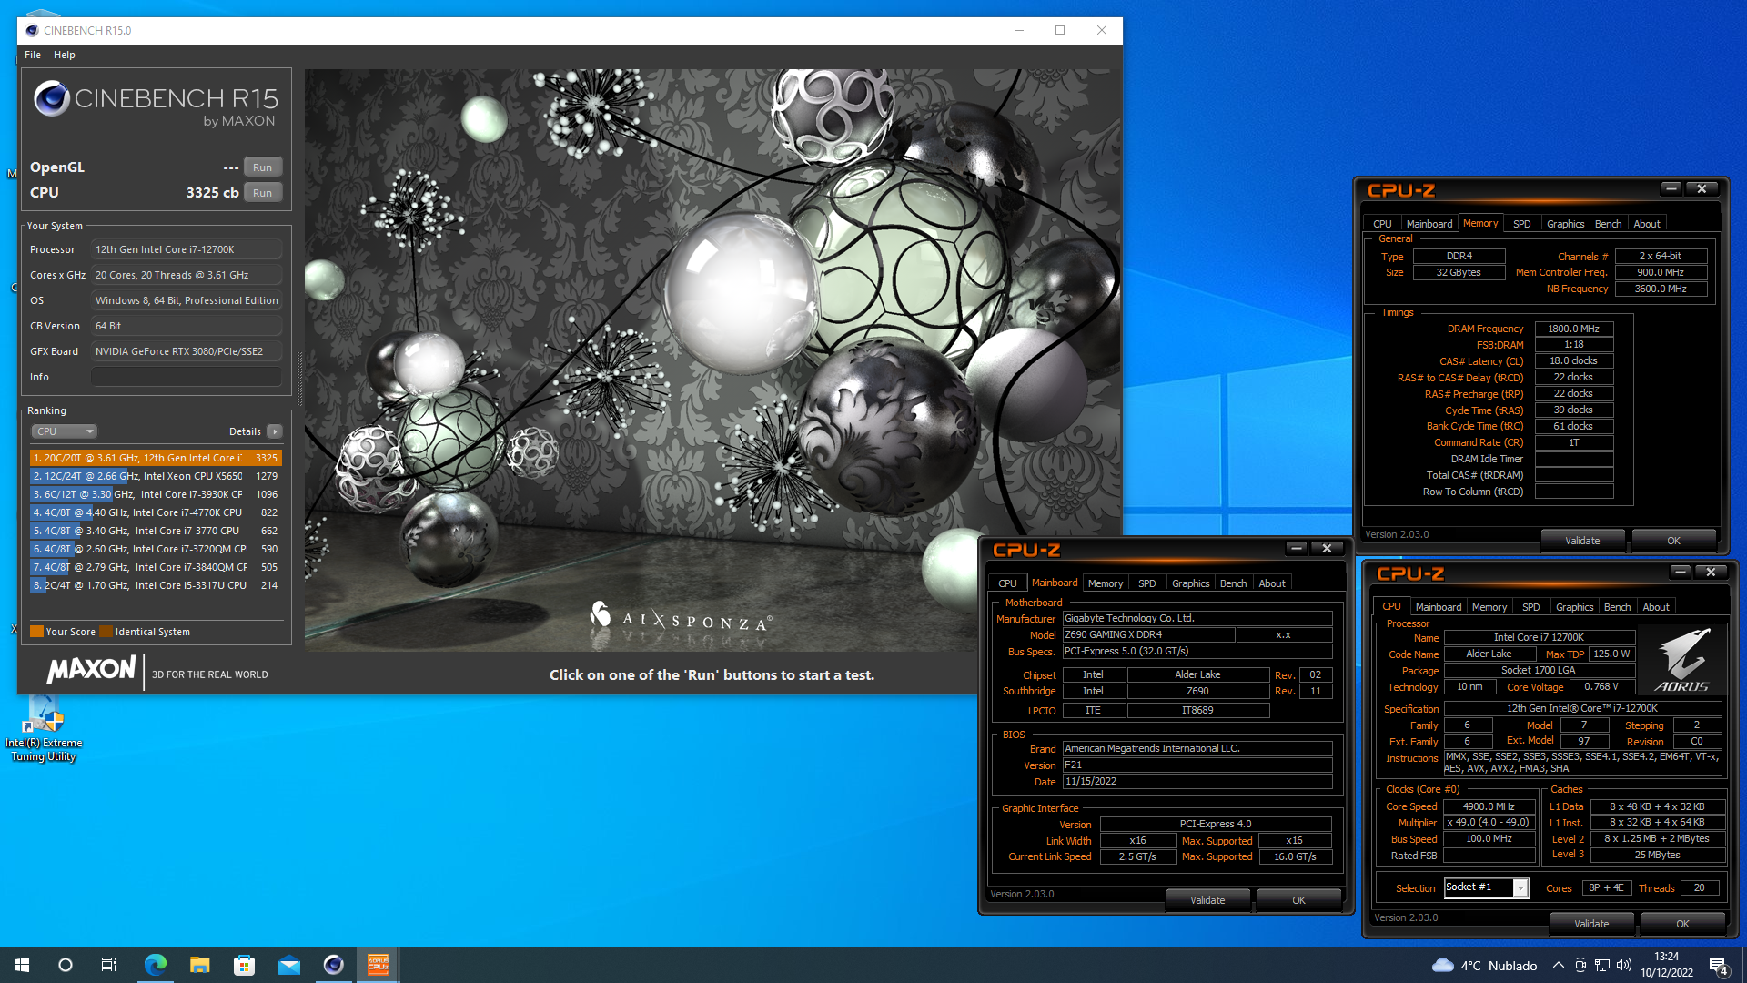Screen dimensions: 1747x983
Task: Open About tab in Memory window
Action: click(1646, 224)
